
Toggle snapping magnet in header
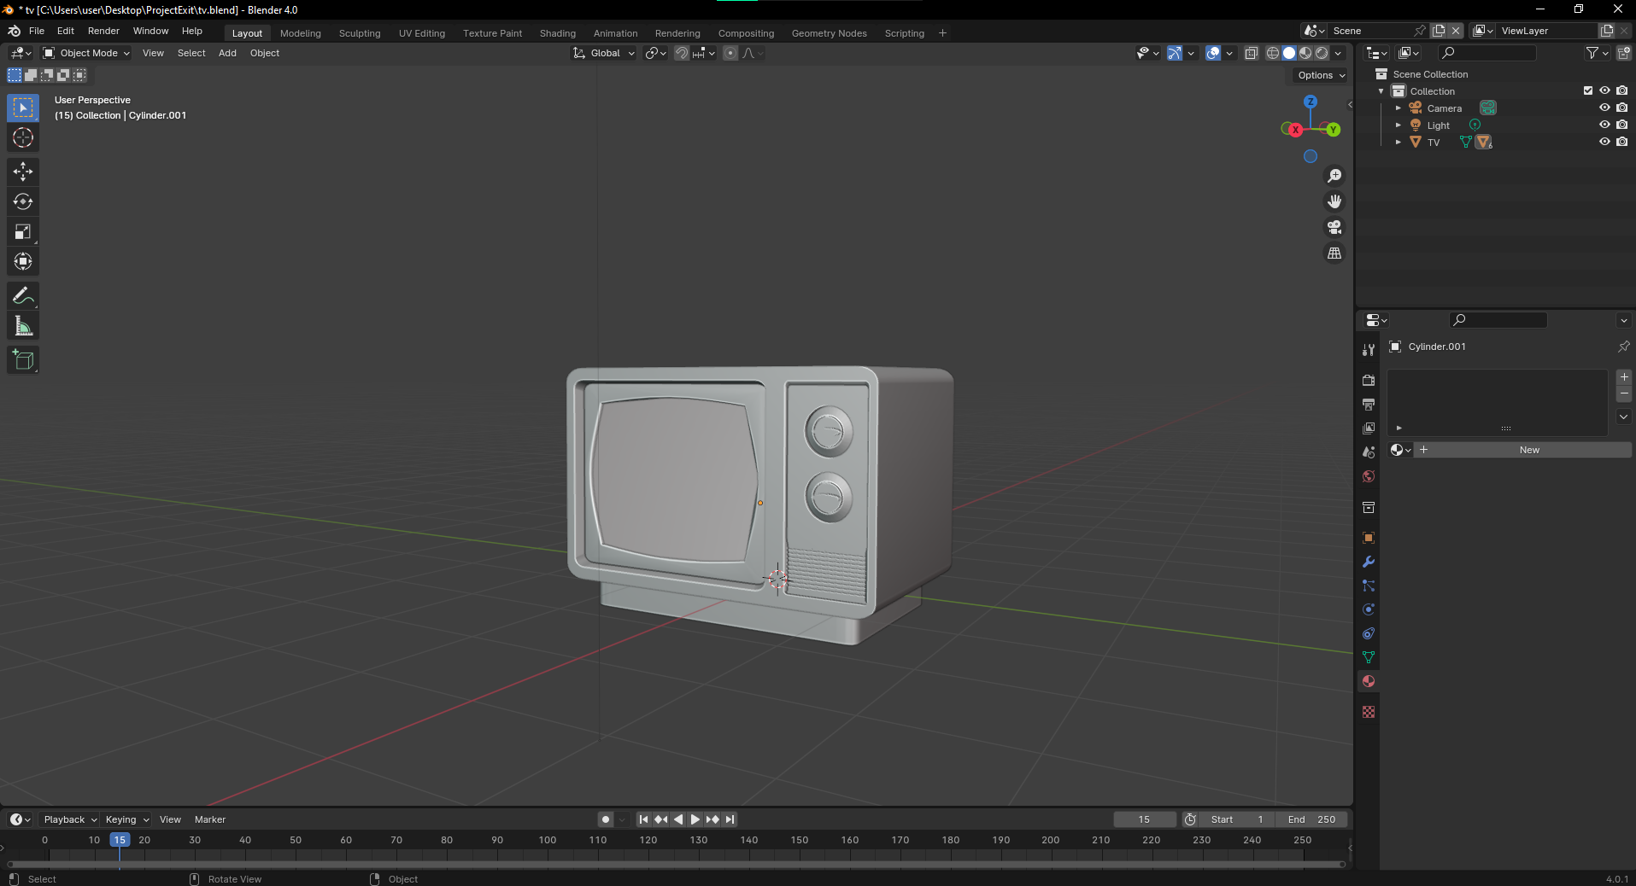point(682,53)
